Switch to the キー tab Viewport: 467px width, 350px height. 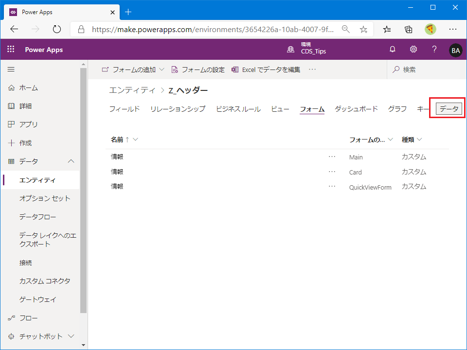423,109
